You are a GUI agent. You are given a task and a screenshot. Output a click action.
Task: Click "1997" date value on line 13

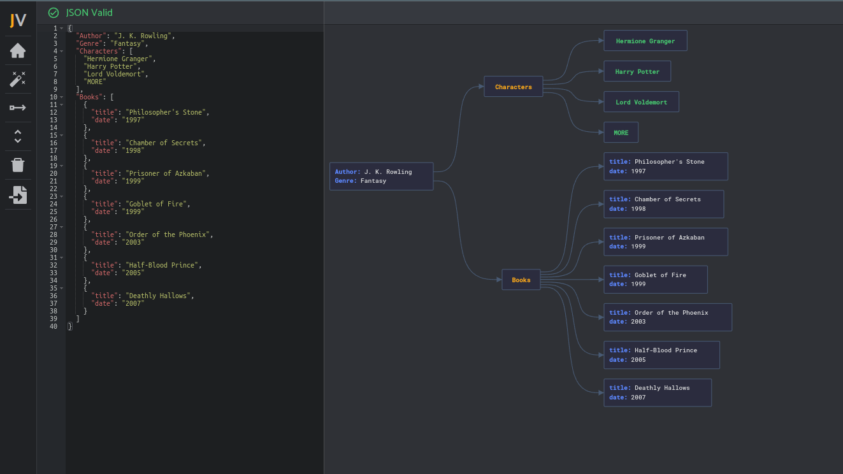point(133,120)
